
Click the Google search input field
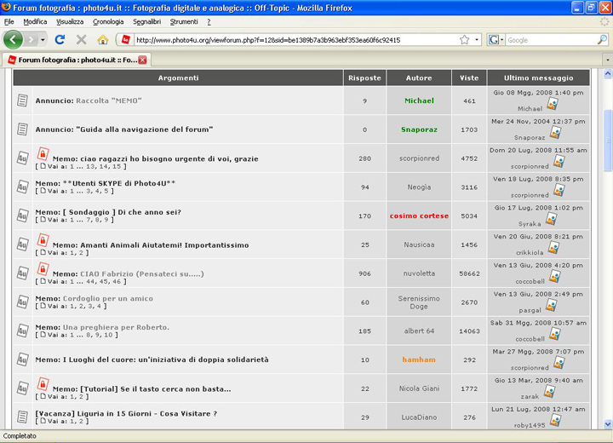[549, 40]
